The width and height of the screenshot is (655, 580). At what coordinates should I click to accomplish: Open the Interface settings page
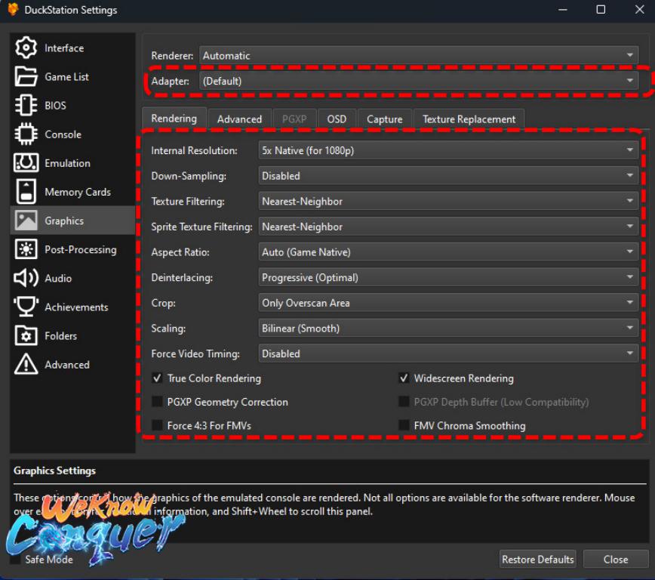pyautogui.click(x=64, y=48)
